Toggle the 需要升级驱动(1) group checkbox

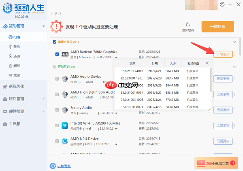click(x=55, y=42)
